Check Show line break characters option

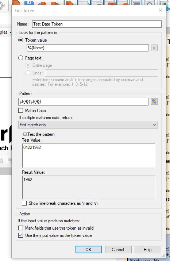24,203
